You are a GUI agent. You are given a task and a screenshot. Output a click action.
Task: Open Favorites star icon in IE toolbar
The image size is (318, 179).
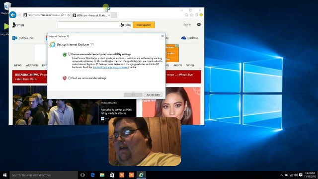coord(191,15)
